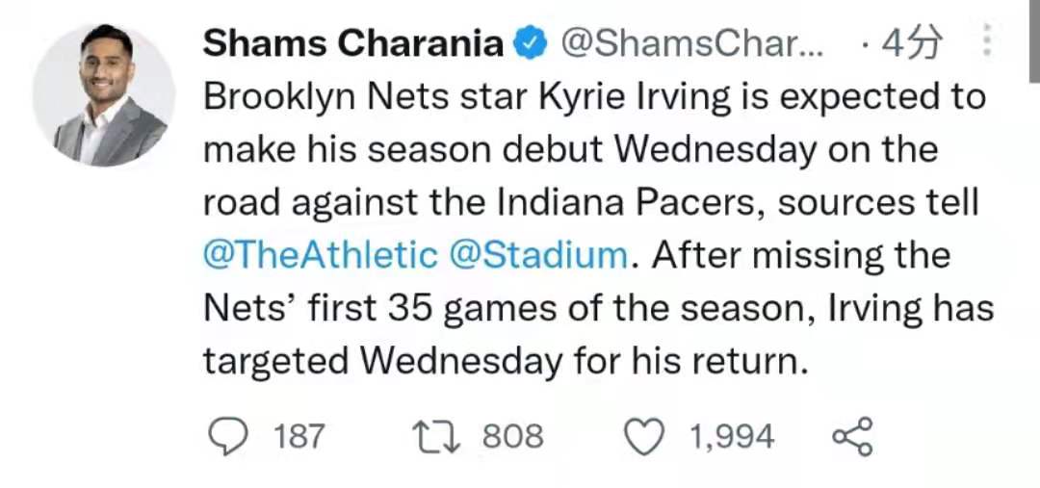Click the 1,994 likes count
The image size is (1040, 488).
tap(731, 437)
